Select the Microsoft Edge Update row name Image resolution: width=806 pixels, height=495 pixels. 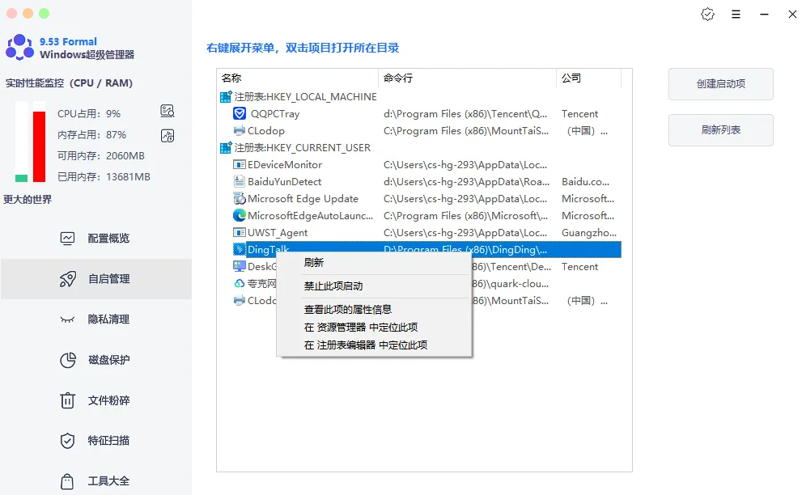pos(303,198)
